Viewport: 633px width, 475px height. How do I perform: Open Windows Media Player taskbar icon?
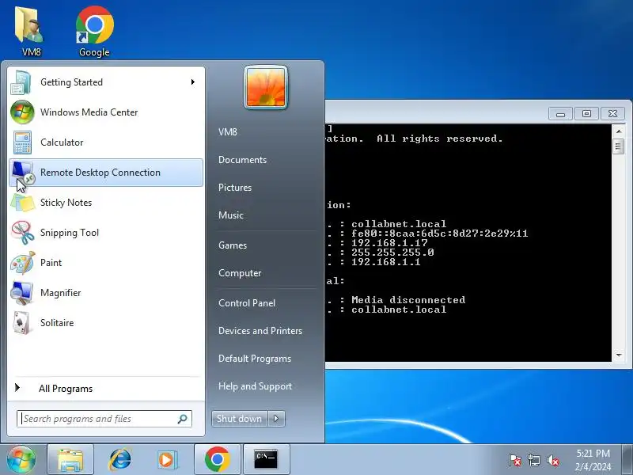pos(167,460)
